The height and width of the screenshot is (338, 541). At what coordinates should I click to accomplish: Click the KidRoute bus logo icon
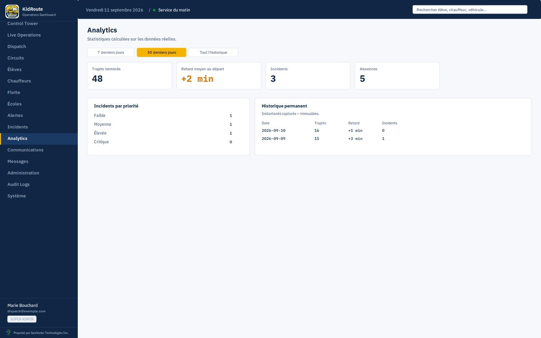(x=12, y=11)
